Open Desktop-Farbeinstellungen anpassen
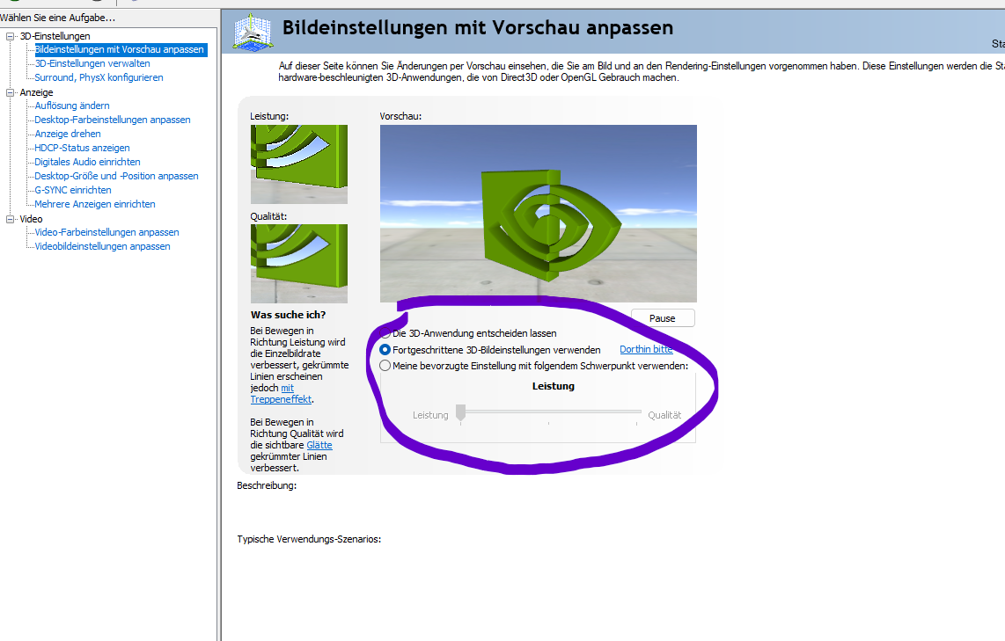Screen dimensions: 1005x641 point(112,120)
